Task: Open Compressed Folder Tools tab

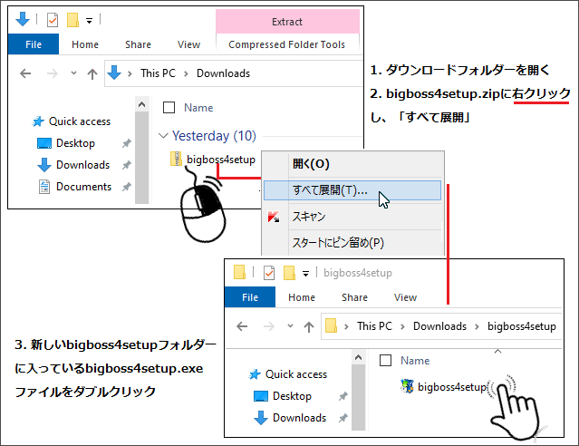Action: point(286,44)
